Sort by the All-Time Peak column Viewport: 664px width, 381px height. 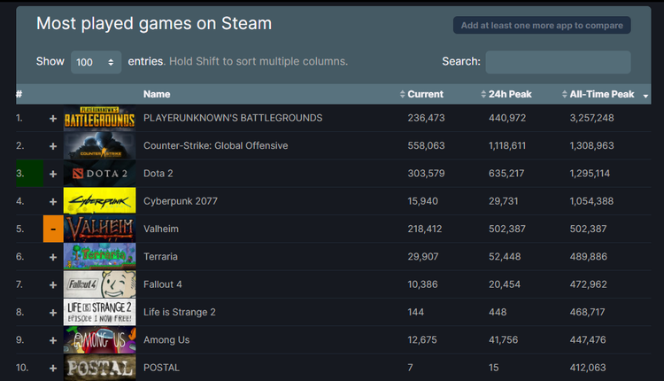coord(602,94)
